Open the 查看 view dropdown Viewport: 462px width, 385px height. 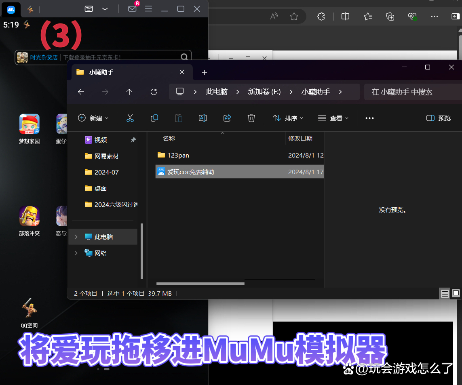point(333,118)
